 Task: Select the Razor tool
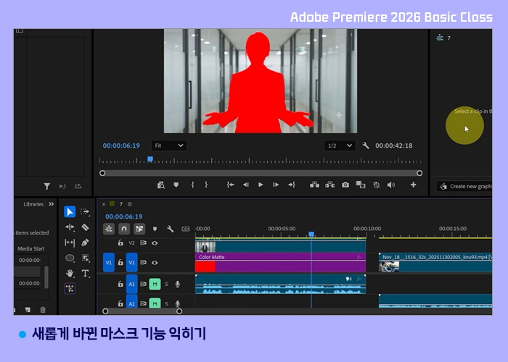(85, 227)
